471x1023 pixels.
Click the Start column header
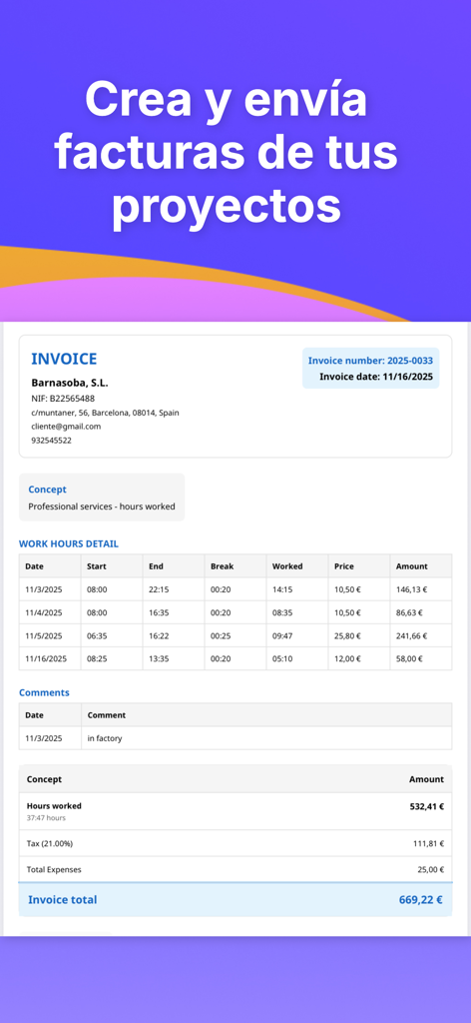(x=97, y=566)
